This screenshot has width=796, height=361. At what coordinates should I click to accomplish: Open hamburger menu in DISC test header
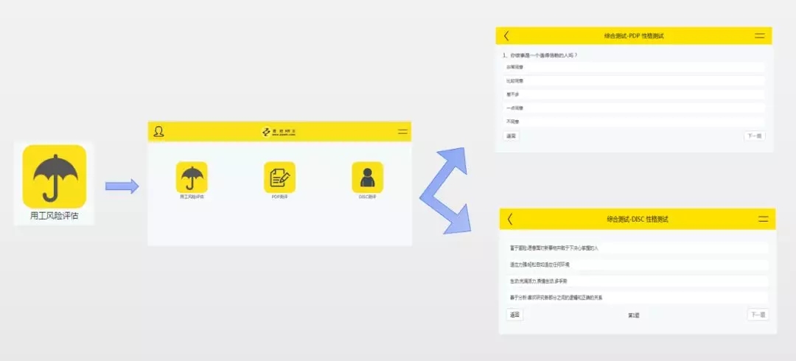(x=763, y=219)
